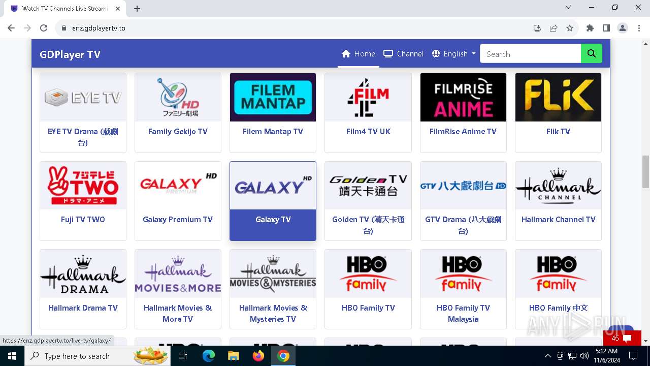Open the FilmRise Anime TV logo
Image resolution: width=650 pixels, height=366 pixels.
tap(463, 97)
